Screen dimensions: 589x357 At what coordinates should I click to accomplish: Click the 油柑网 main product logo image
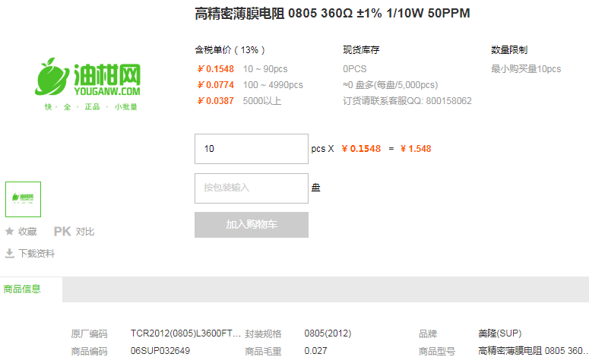click(87, 84)
